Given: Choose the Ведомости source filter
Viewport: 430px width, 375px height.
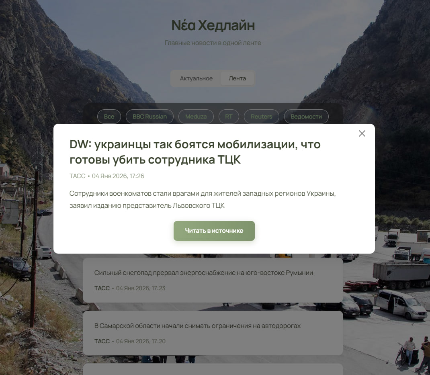Looking at the screenshot, I should pos(306,117).
